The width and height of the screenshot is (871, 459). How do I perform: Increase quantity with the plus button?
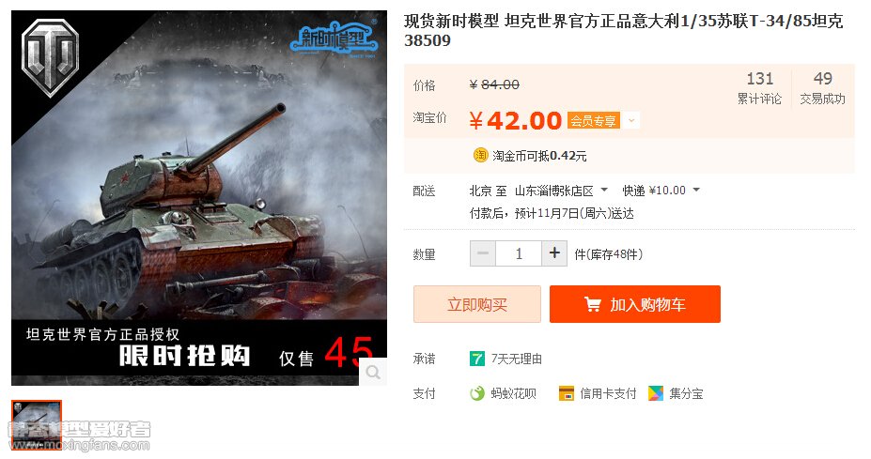click(x=554, y=253)
